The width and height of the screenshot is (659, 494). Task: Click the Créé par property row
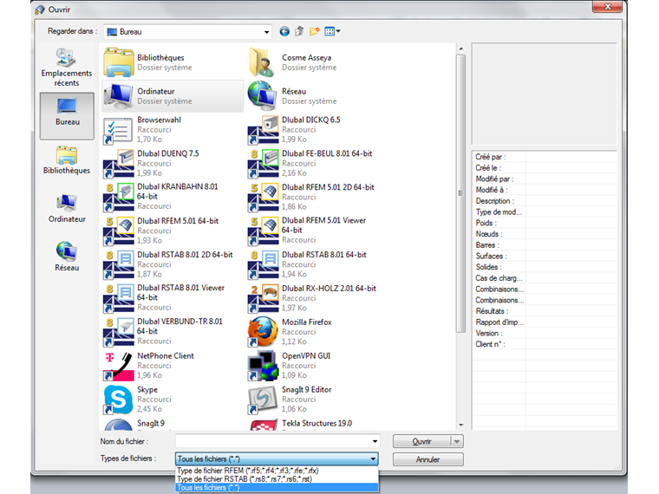pos(545,157)
